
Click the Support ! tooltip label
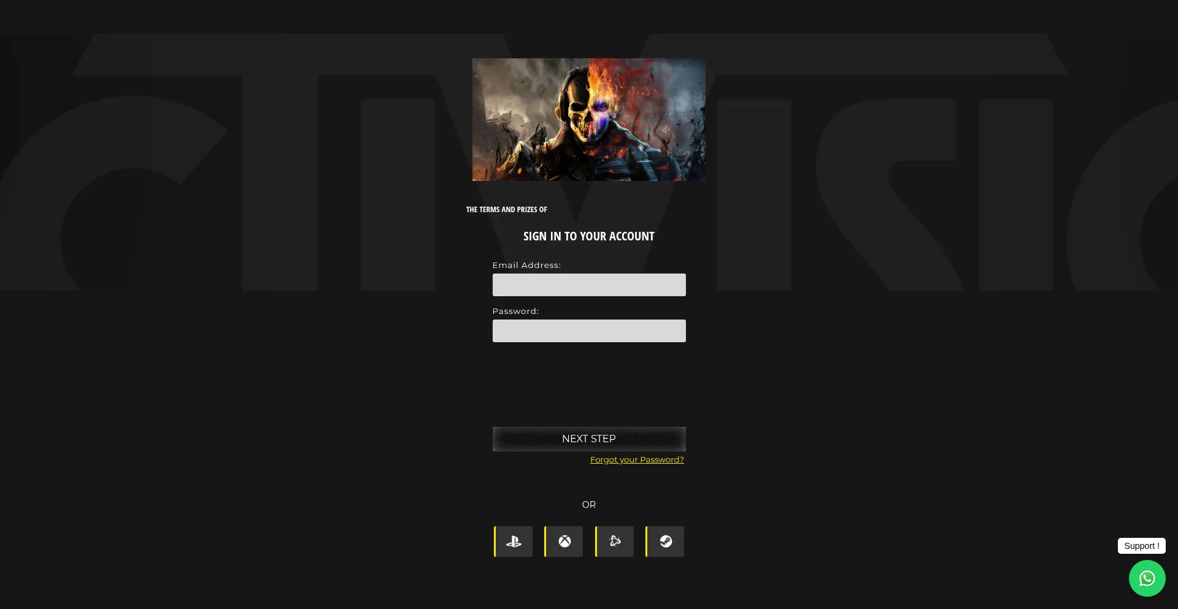point(1141,546)
